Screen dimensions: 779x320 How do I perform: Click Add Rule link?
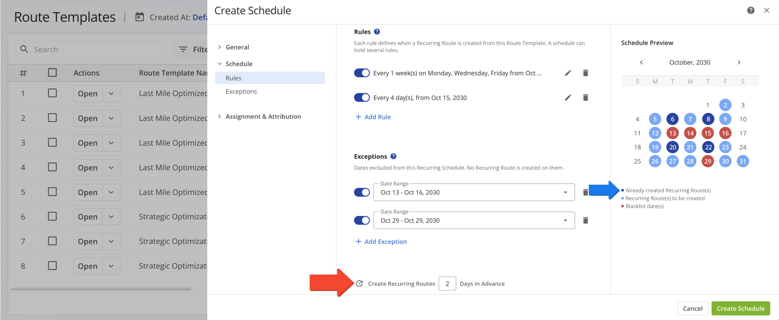pos(373,117)
